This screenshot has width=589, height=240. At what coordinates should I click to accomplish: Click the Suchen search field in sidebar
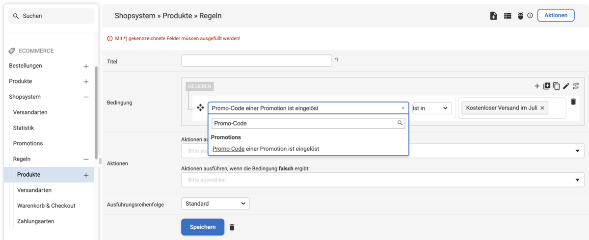pyautogui.click(x=51, y=16)
